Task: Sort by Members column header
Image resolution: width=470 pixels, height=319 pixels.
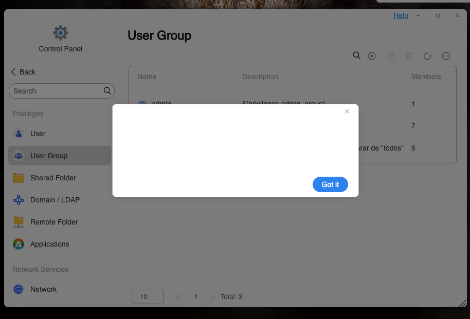Action: pyautogui.click(x=426, y=77)
